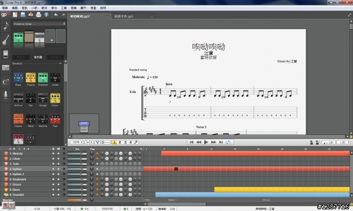Select voice 2 button
This screenshot has width=353, height=211.
click(x=120, y=142)
